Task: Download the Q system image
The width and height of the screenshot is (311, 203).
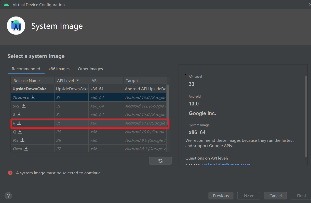Action: click(20, 132)
